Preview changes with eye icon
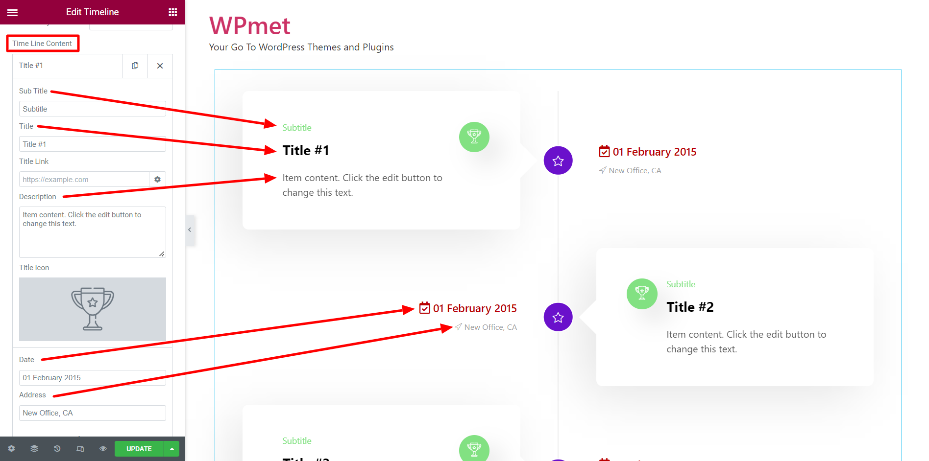The image size is (929, 461). [103, 449]
